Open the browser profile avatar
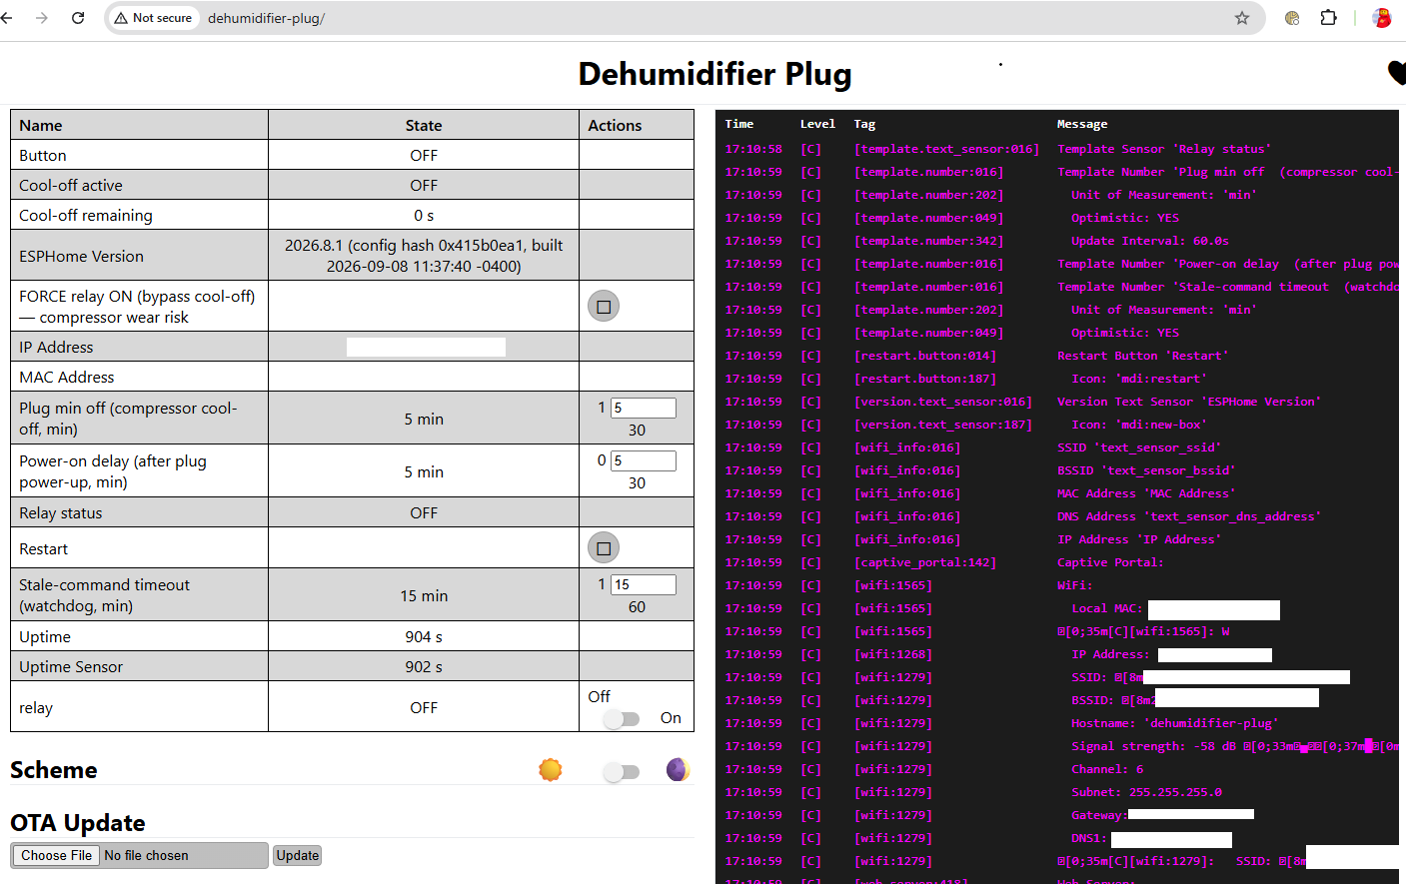The width and height of the screenshot is (1406, 884). [1382, 18]
